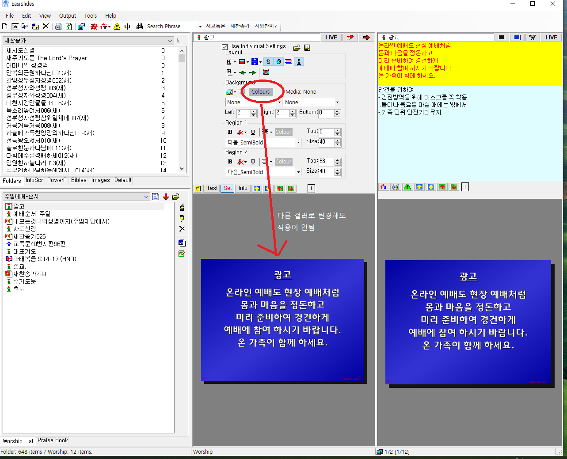This screenshot has height=459, width=567.
Task: Click red right arrow button in preview header
Action: coord(366,38)
